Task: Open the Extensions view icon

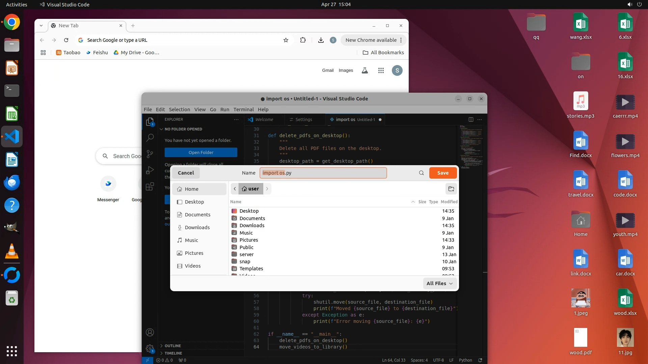Action: [x=150, y=186]
